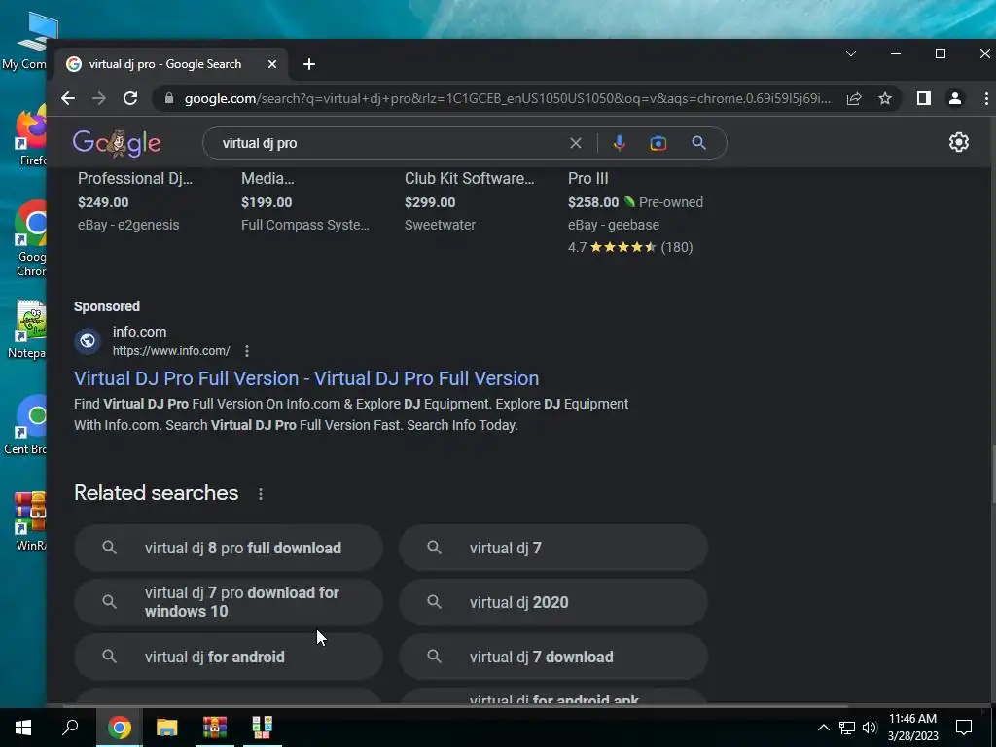Click Chrome icon in taskbar
The width and height of the screenshot is (996, 747).
pos(120,728)
